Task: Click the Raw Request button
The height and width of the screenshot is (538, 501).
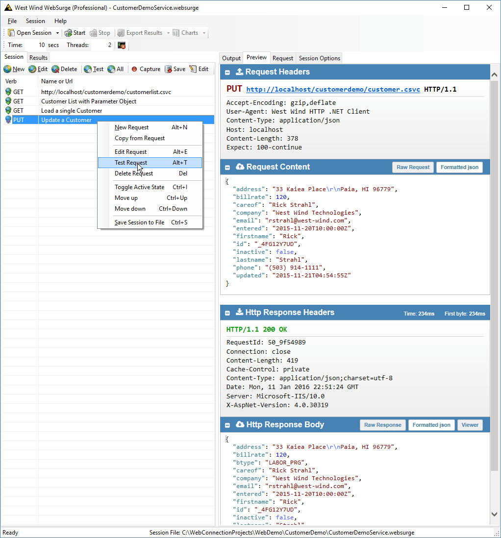Action: tap(413, 167)
